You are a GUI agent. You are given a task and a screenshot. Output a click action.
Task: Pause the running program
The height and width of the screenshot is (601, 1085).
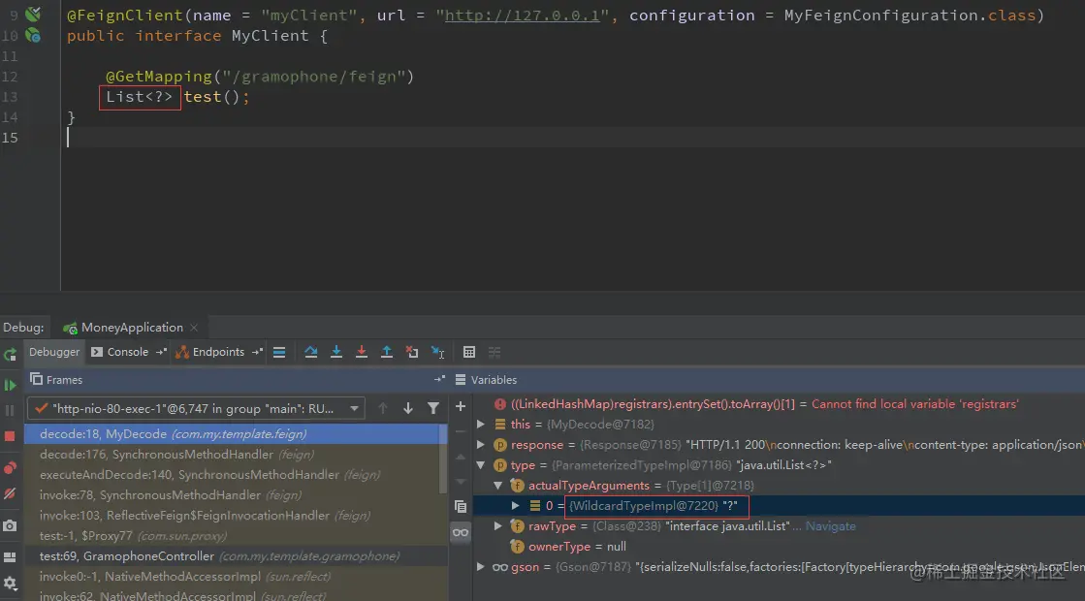10,411
